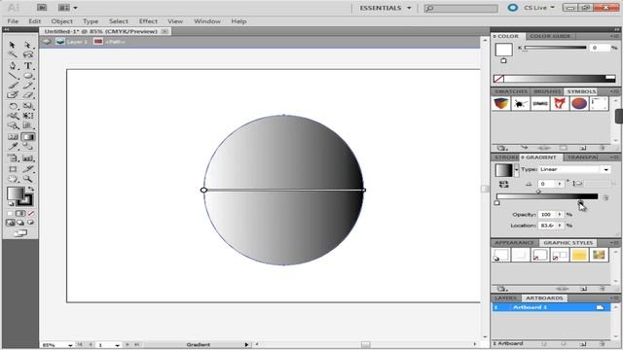Click the orange sphere symbol thumbnail

[x=579, y=104]
